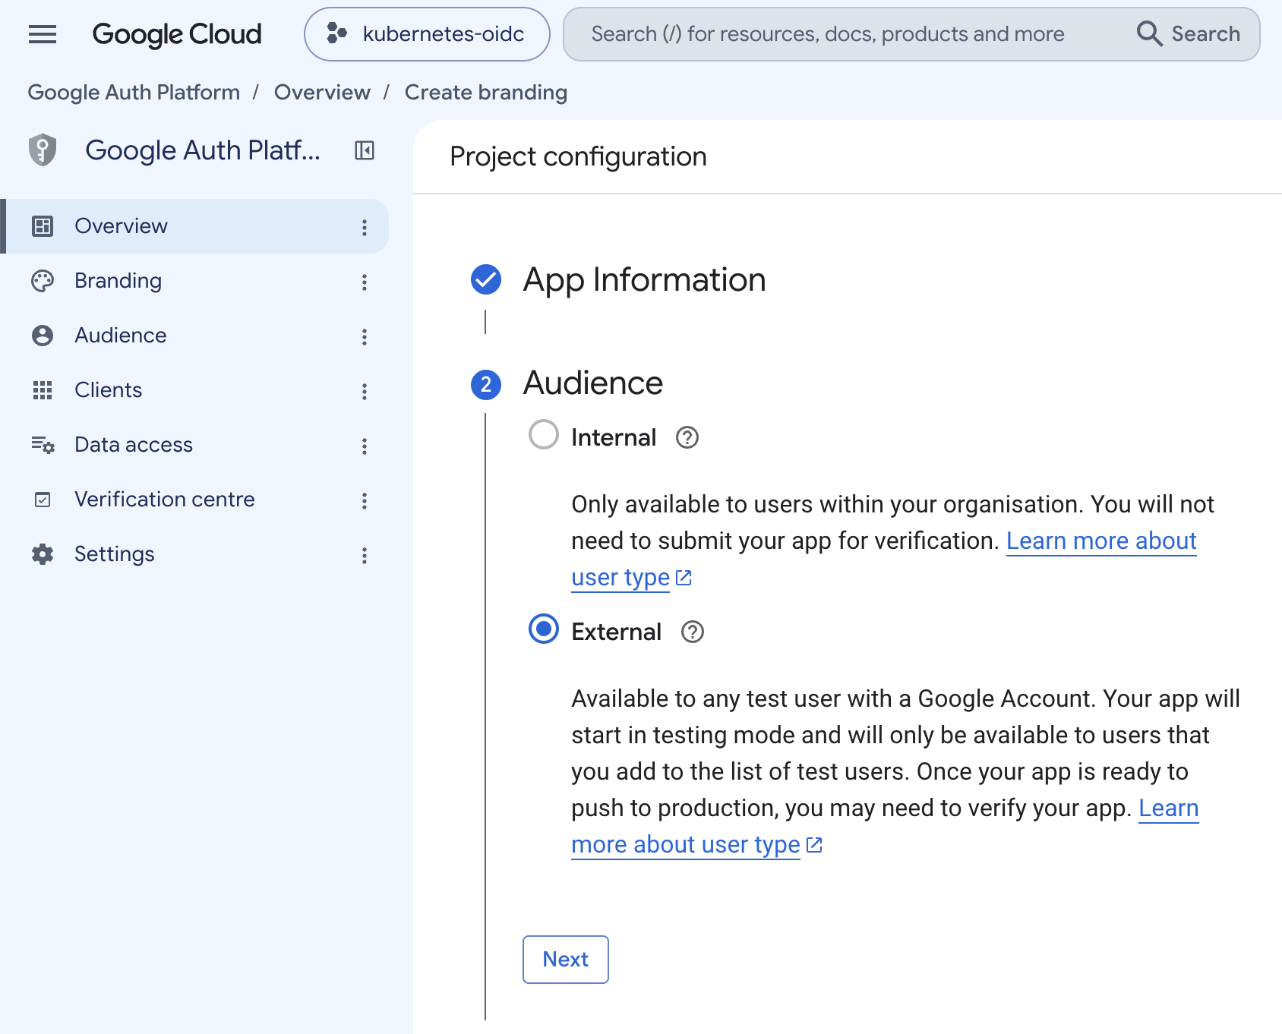Screen dimensions: 1282x1034
Task: Click the Verification centre checkbox icon
Action: [43, 500]
